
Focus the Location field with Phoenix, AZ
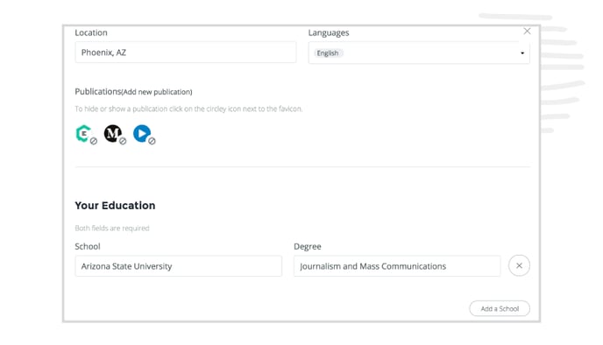[x=186, y=53]
